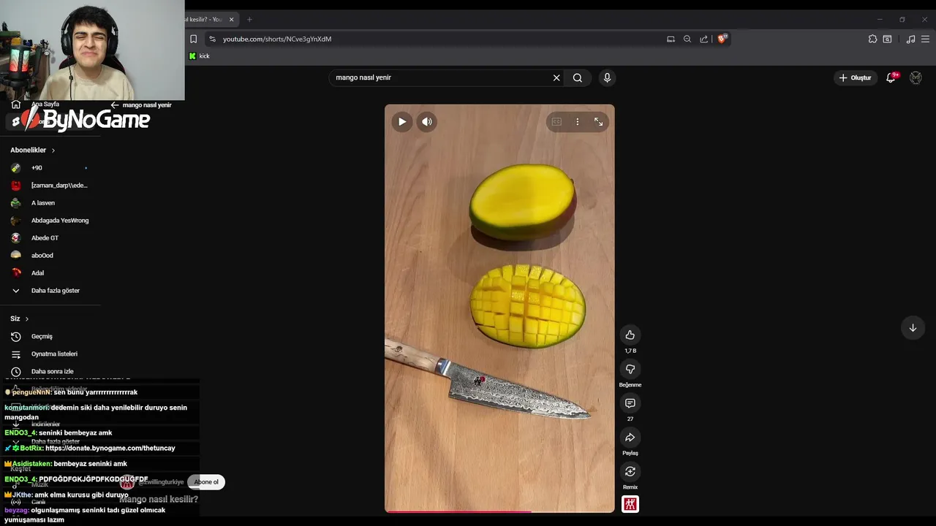The image size is (936, 526).
Task: Click the zoom-out magnifier in address bar
Action: pyautogui.click(x=687, y=39)
